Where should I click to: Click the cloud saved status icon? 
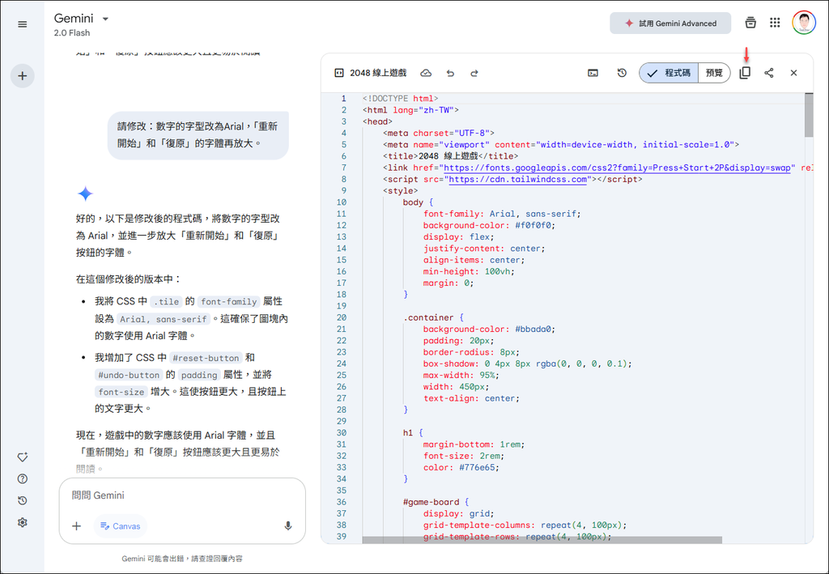tap(426, 73)
